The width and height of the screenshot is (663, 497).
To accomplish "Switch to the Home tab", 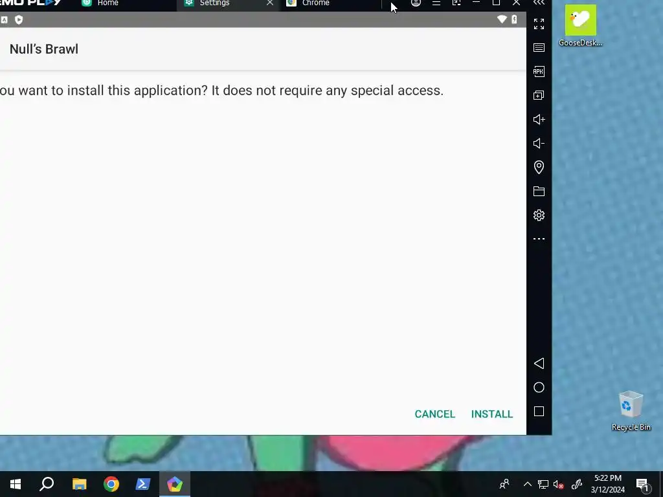I will 108,3.
